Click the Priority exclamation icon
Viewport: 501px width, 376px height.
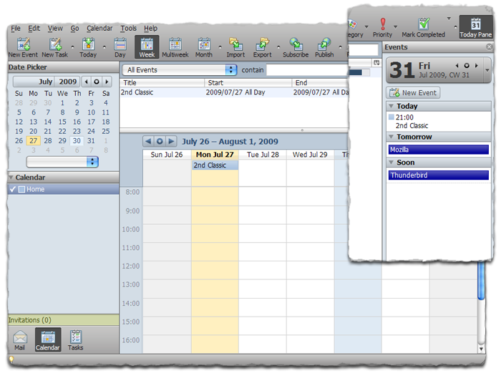point(382,24)
